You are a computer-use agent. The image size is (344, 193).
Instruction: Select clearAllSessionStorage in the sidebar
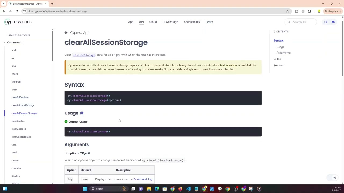(x=24, y=113)
